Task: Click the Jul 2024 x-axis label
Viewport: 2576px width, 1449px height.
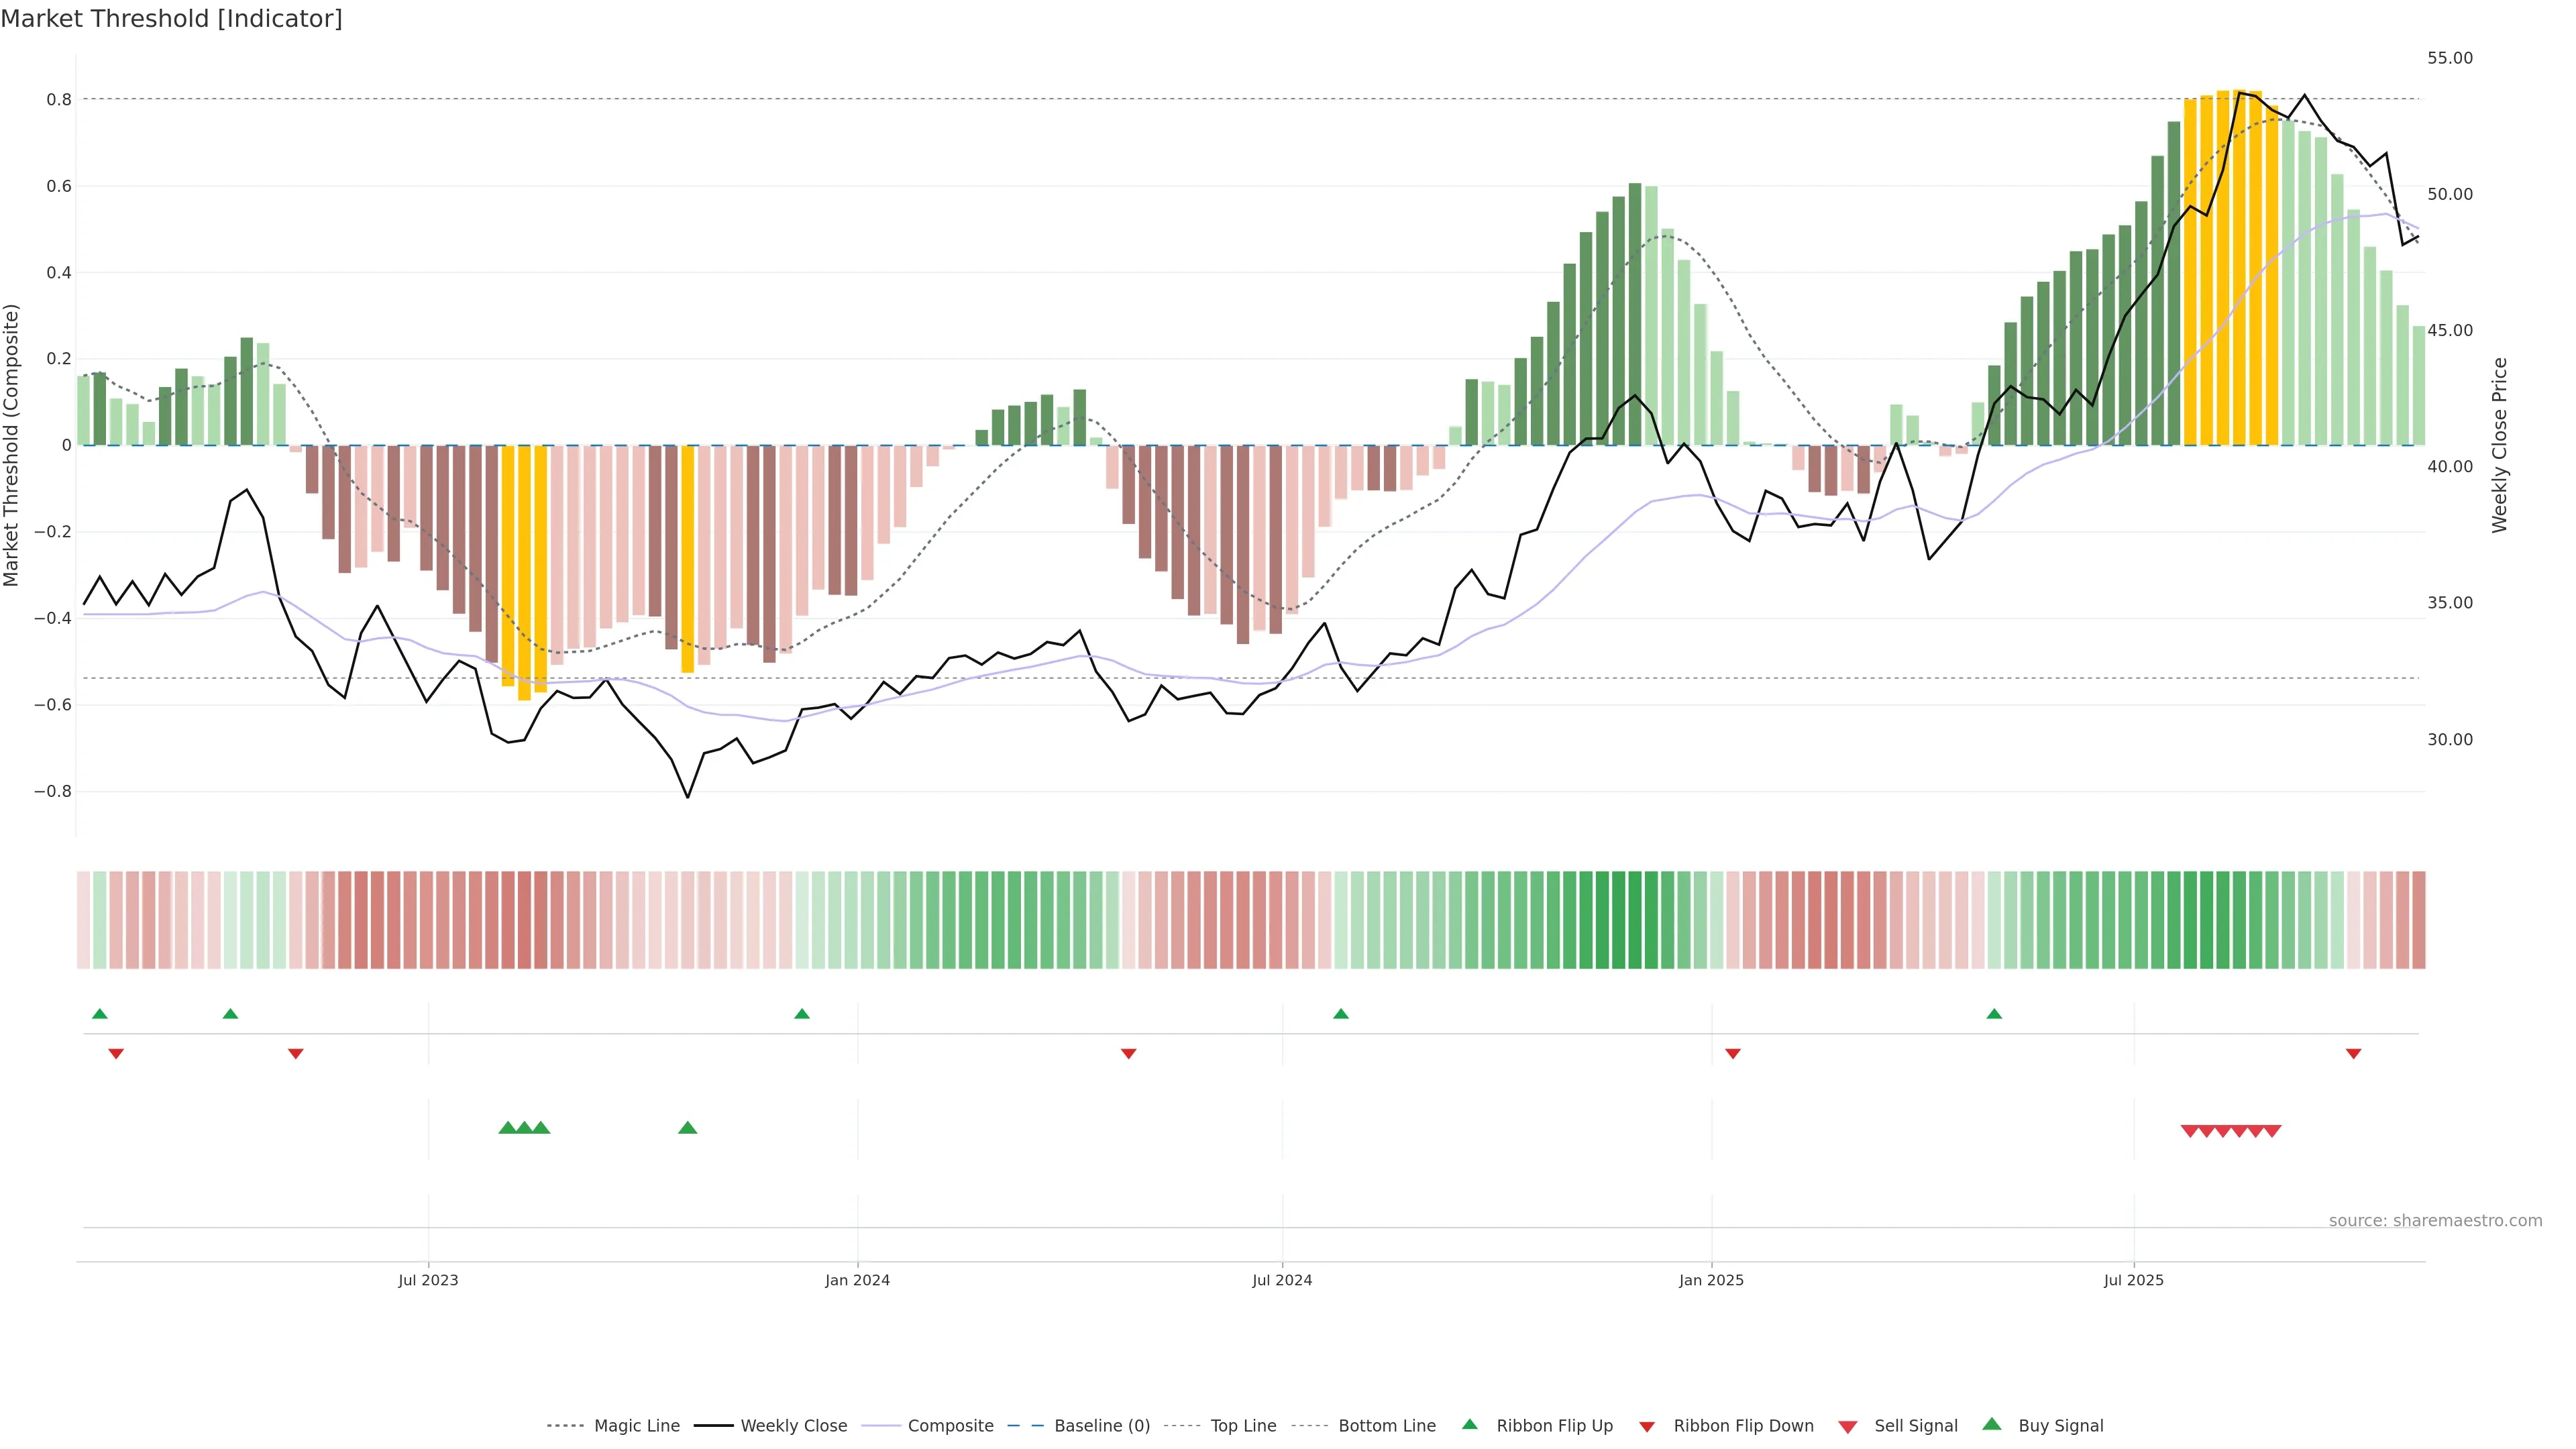Action: point(1282,1280)
